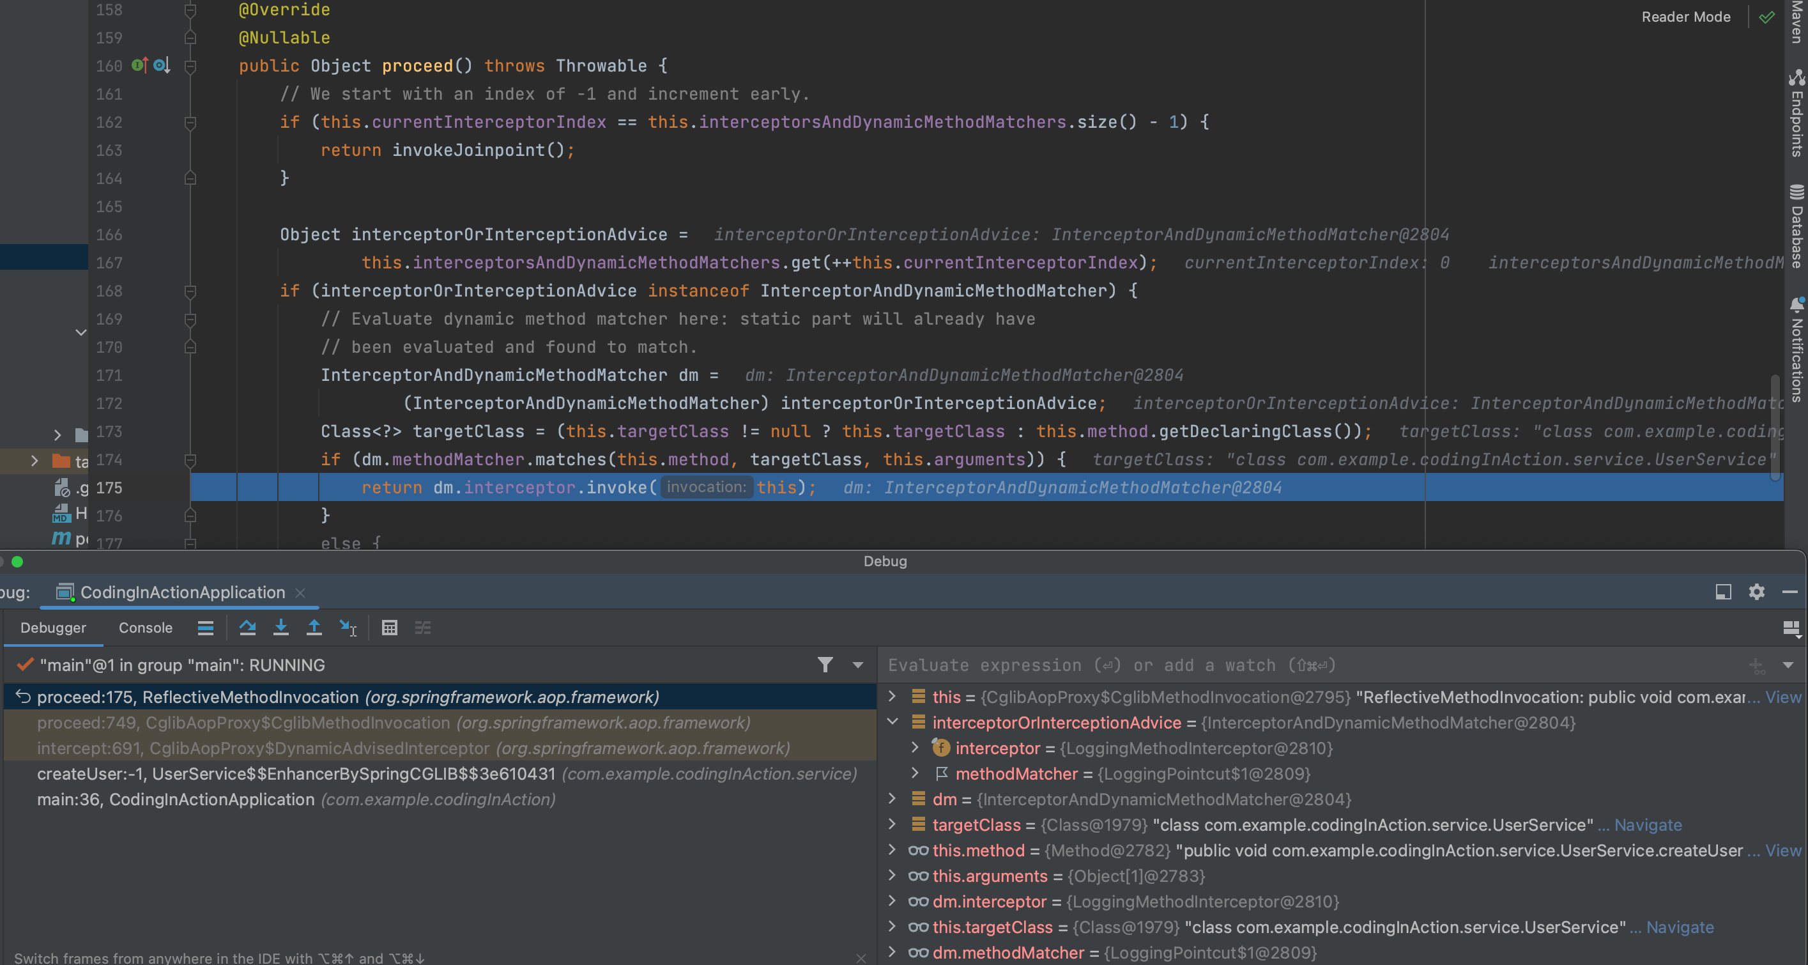Click the Layout Settings icon in the debugger toolbar
Screen dimensions: 1808x965
coord(1791,627)
